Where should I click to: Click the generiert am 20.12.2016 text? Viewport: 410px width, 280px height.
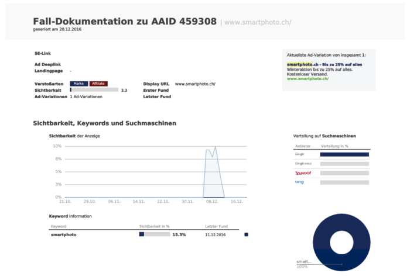57,29
